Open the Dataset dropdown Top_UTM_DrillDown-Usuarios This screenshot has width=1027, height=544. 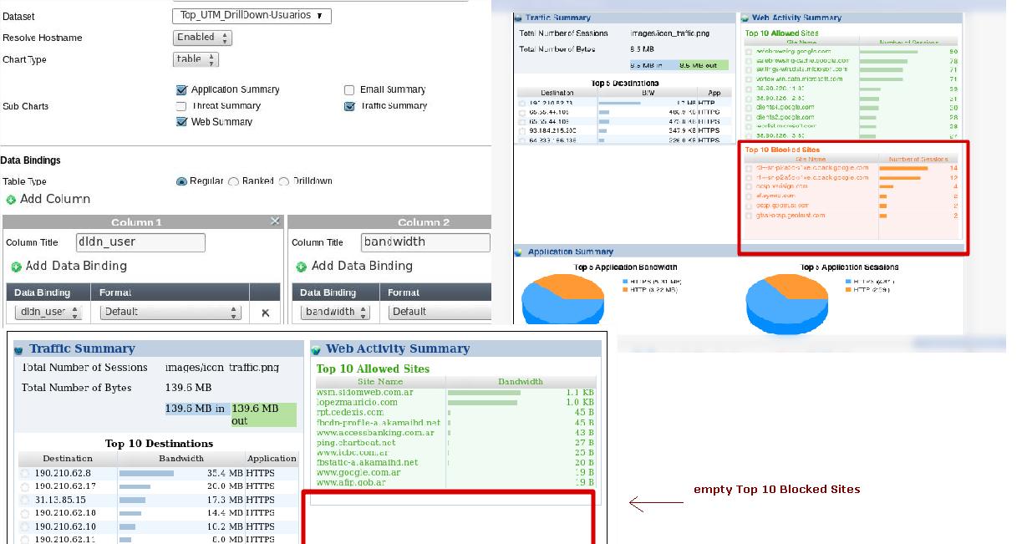pos(252,16)
